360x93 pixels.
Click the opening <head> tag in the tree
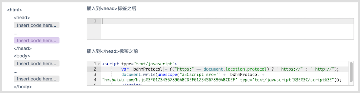(22, 18)
